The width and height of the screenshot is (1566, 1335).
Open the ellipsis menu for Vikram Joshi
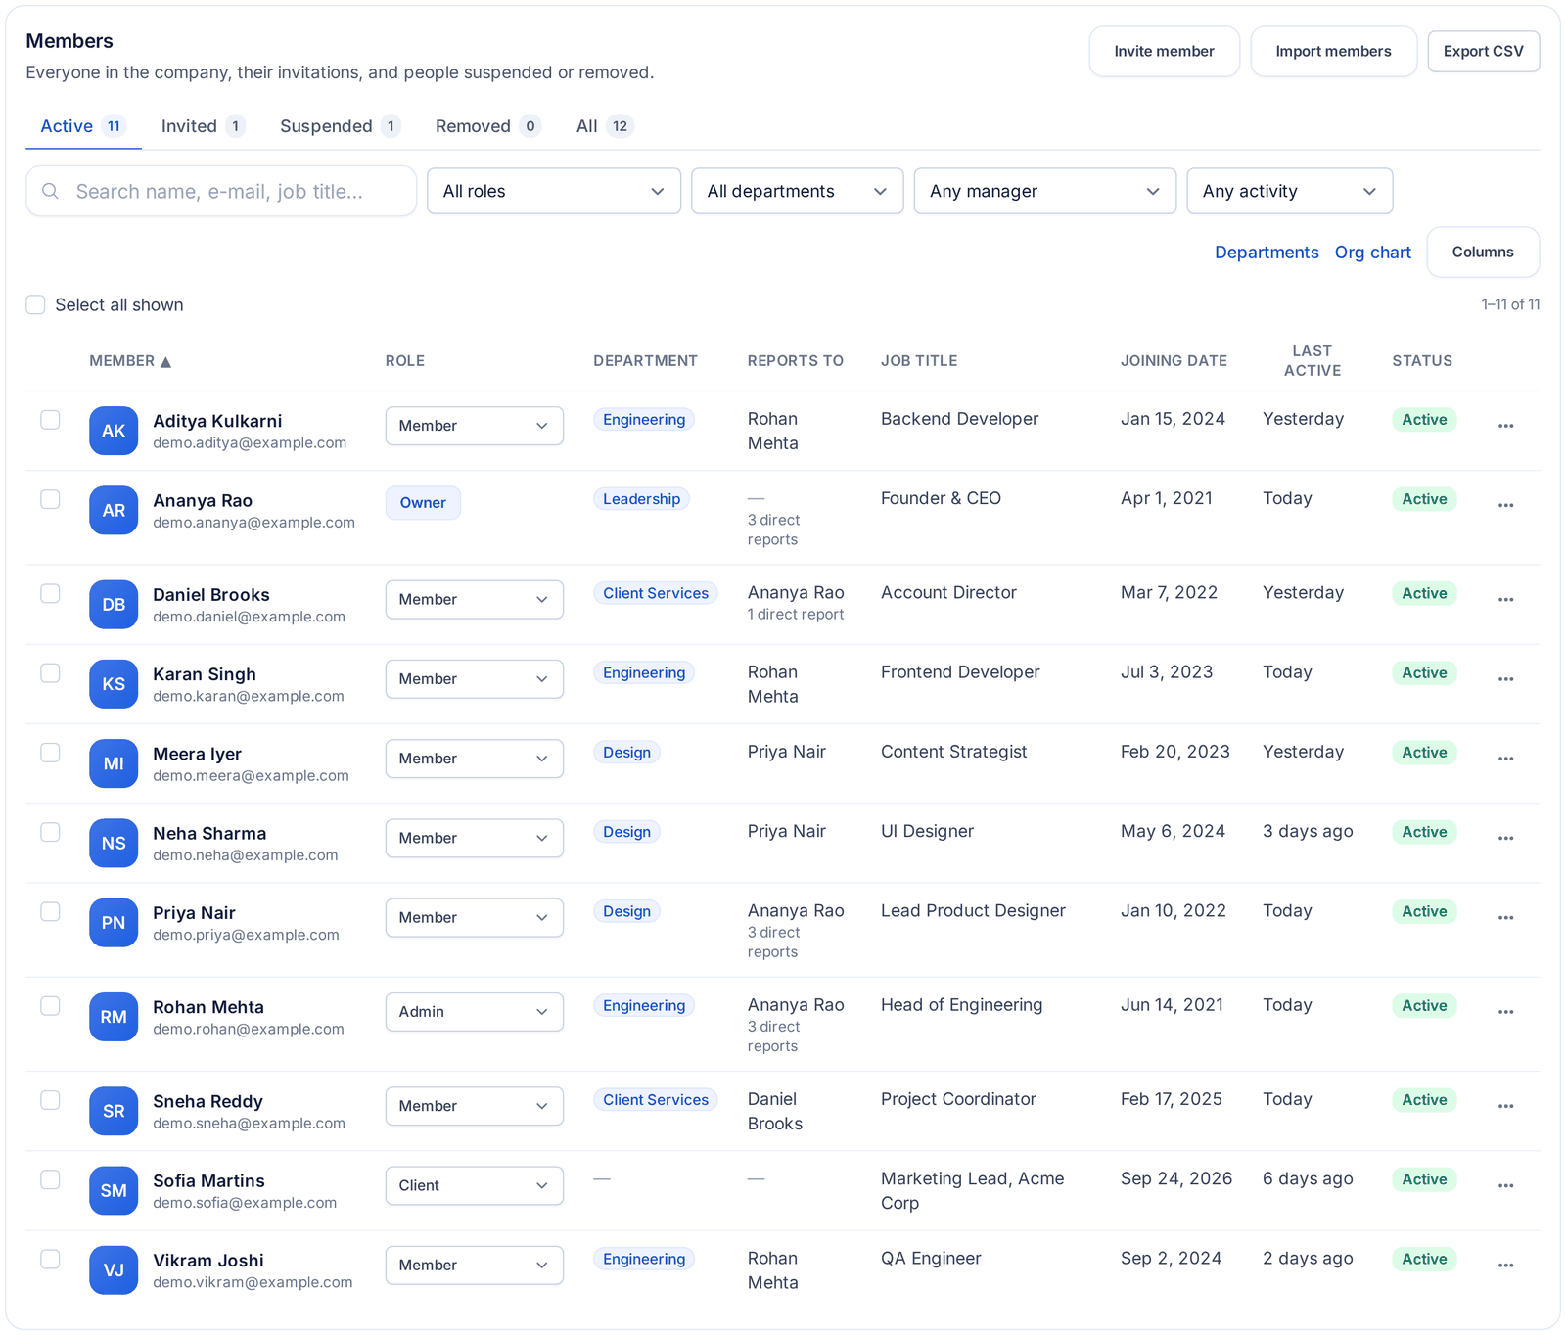[x=1505, y=1266]
